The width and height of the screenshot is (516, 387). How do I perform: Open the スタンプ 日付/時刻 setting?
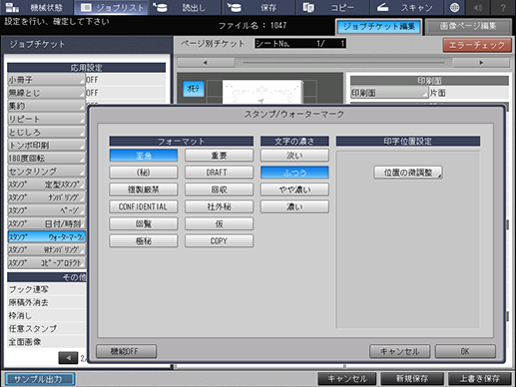[x=46, y=223]
